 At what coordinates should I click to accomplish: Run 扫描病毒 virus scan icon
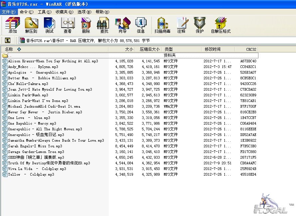point(162,25)
